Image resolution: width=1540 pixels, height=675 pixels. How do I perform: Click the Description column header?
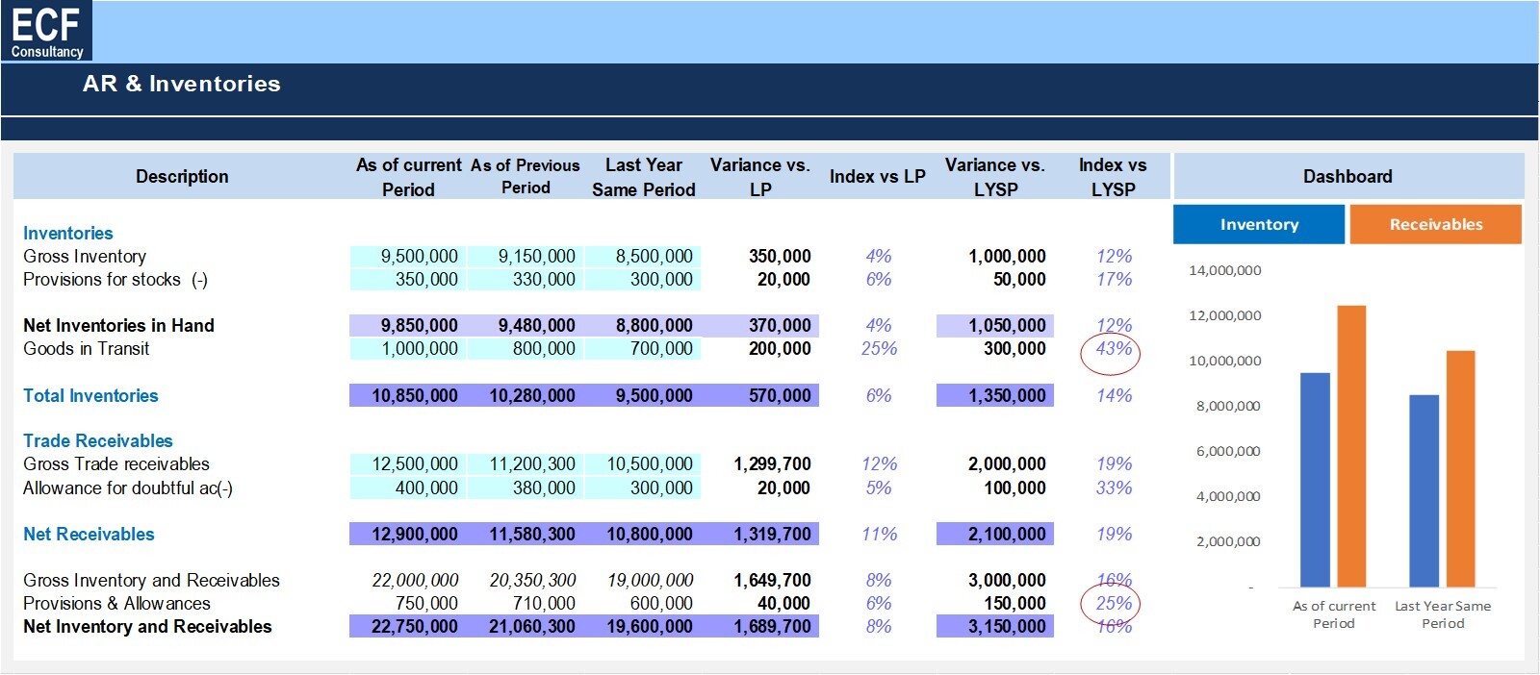click(182, 176)
